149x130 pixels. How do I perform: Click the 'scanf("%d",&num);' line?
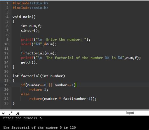[39, 44]
